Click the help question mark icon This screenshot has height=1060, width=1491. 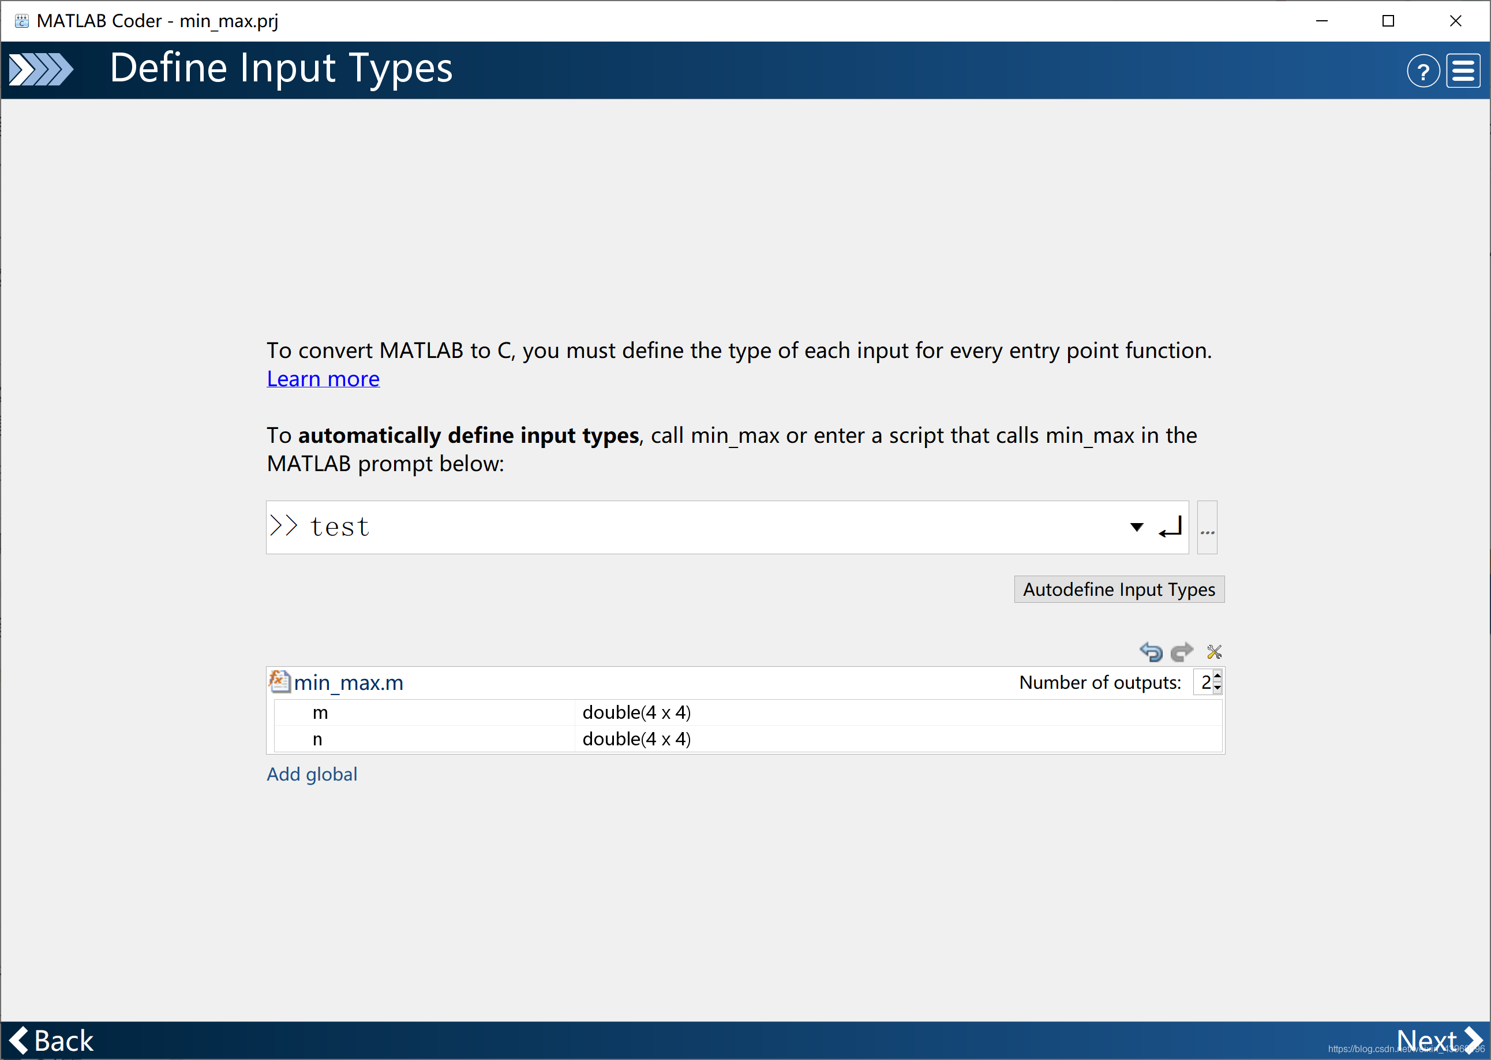[1420, 70]
